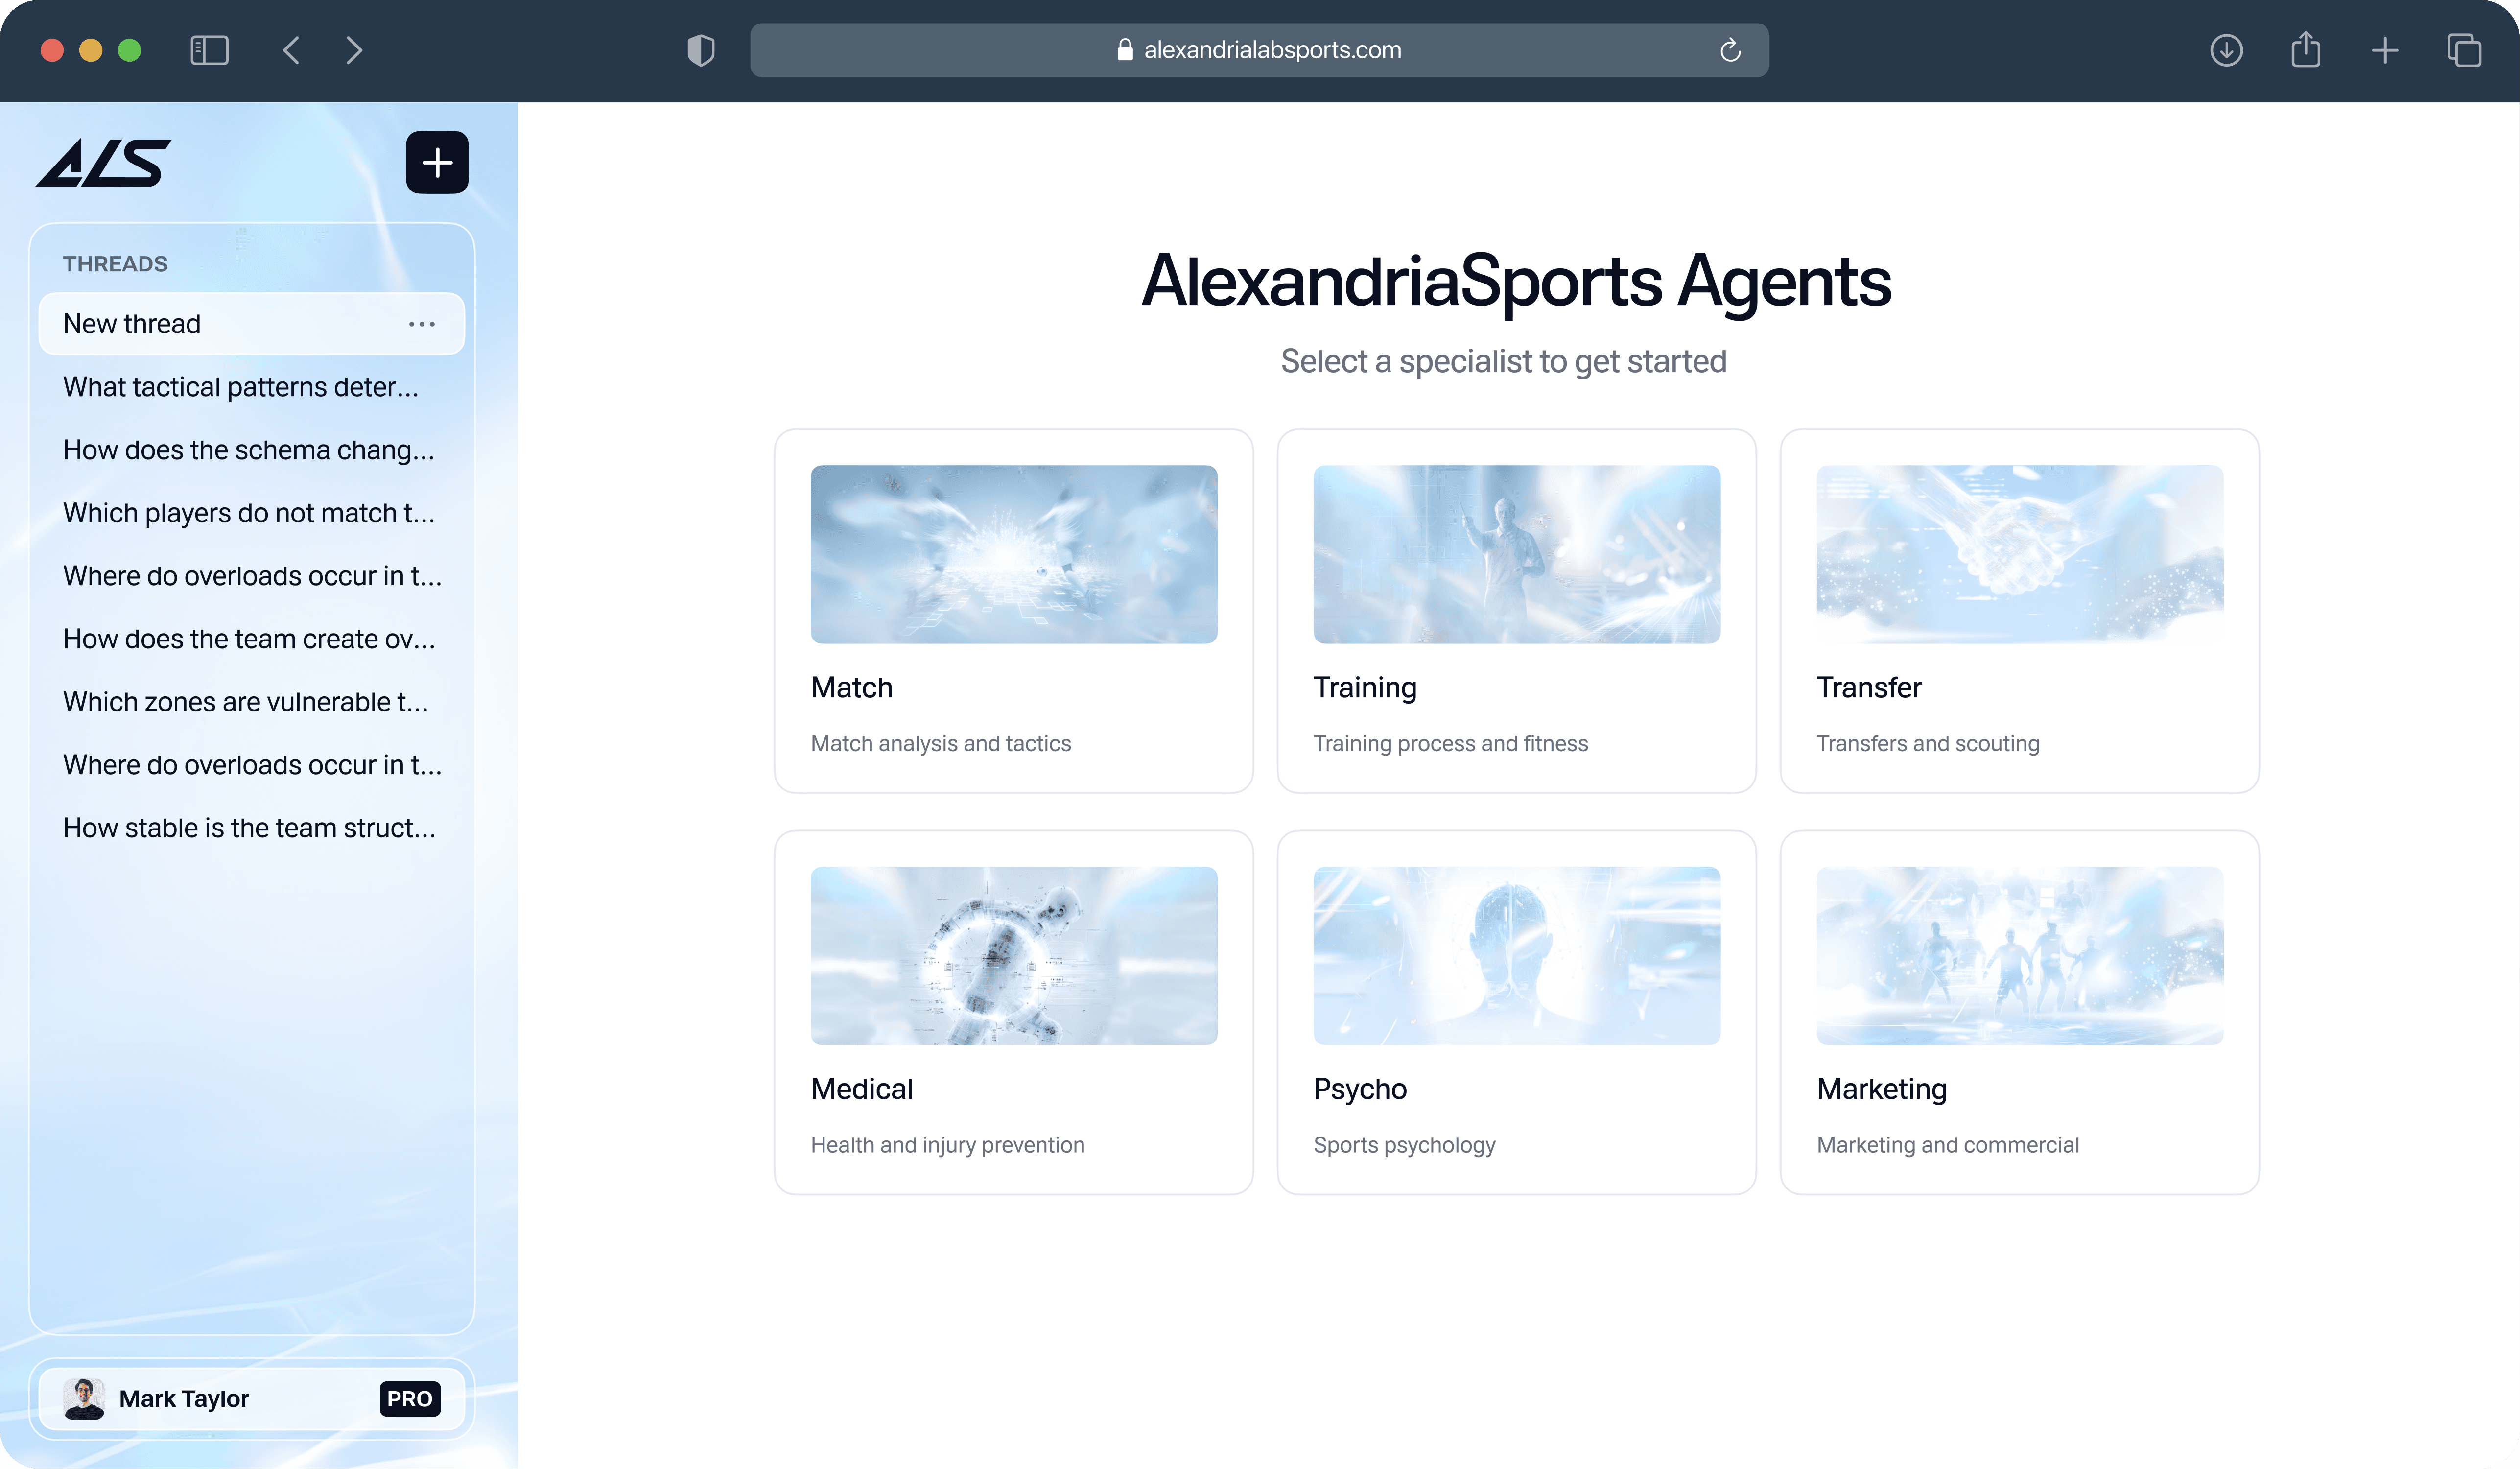Reload the page using the refresh icon
Viewport: 2520px width, 1469px height.
[1730, 50]
